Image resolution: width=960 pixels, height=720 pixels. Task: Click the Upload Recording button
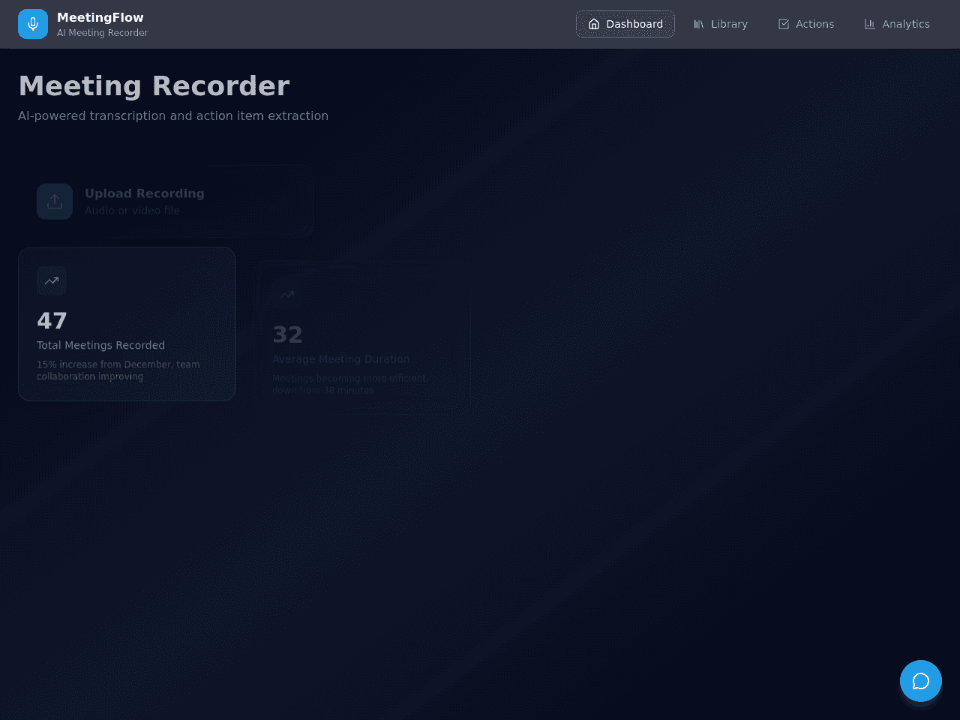coord(166,201)
